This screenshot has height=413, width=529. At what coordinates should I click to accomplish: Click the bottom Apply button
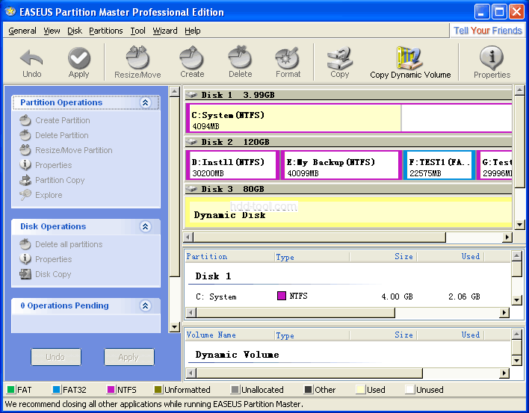pos(129,357)
